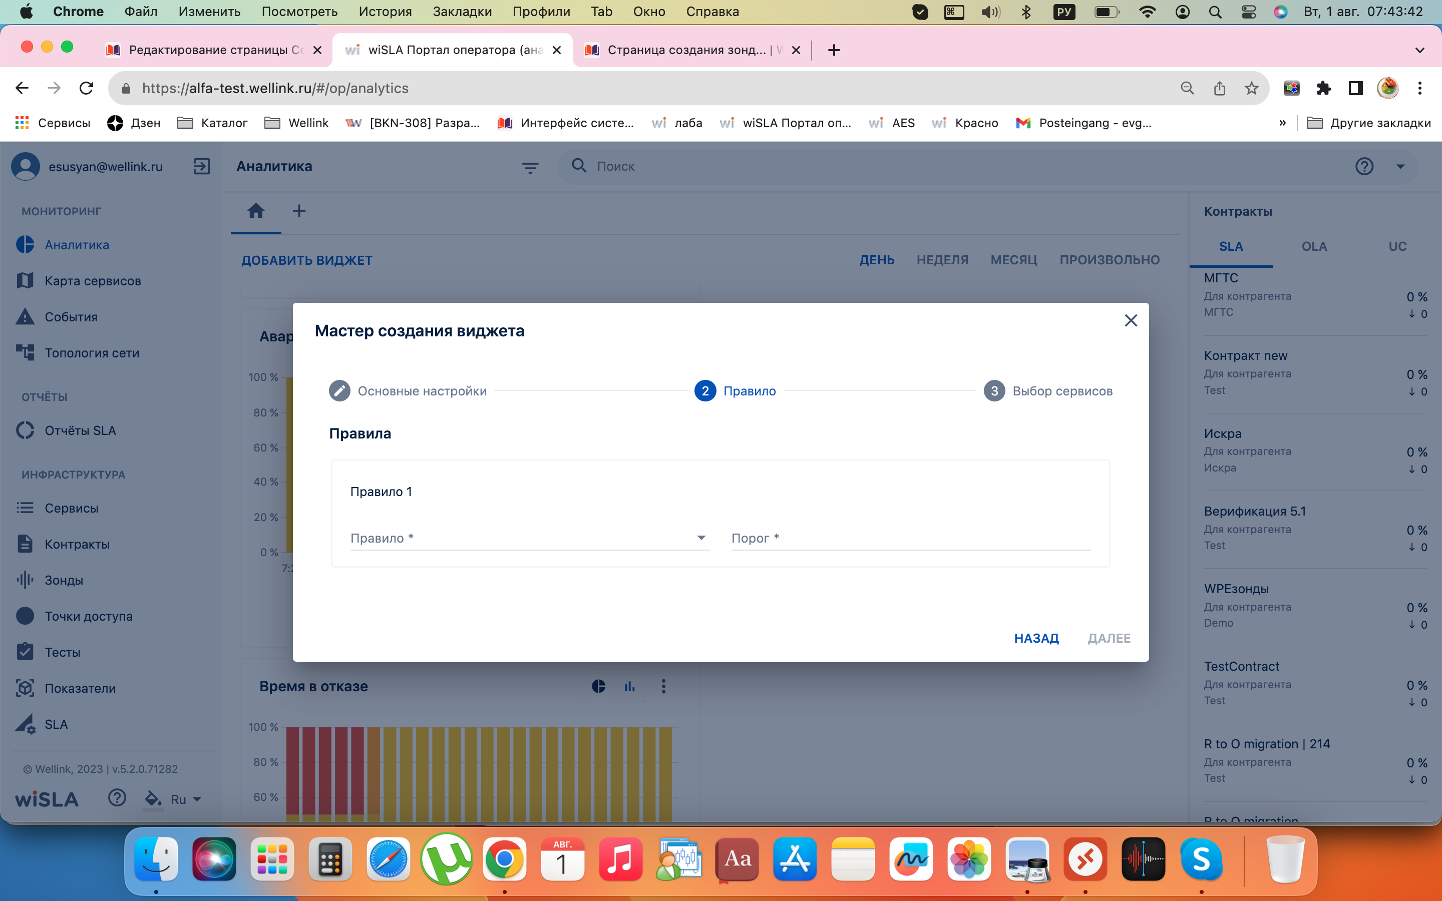Add a new dashboard tab with plus

pyautogui.click(x=299, y=211)
